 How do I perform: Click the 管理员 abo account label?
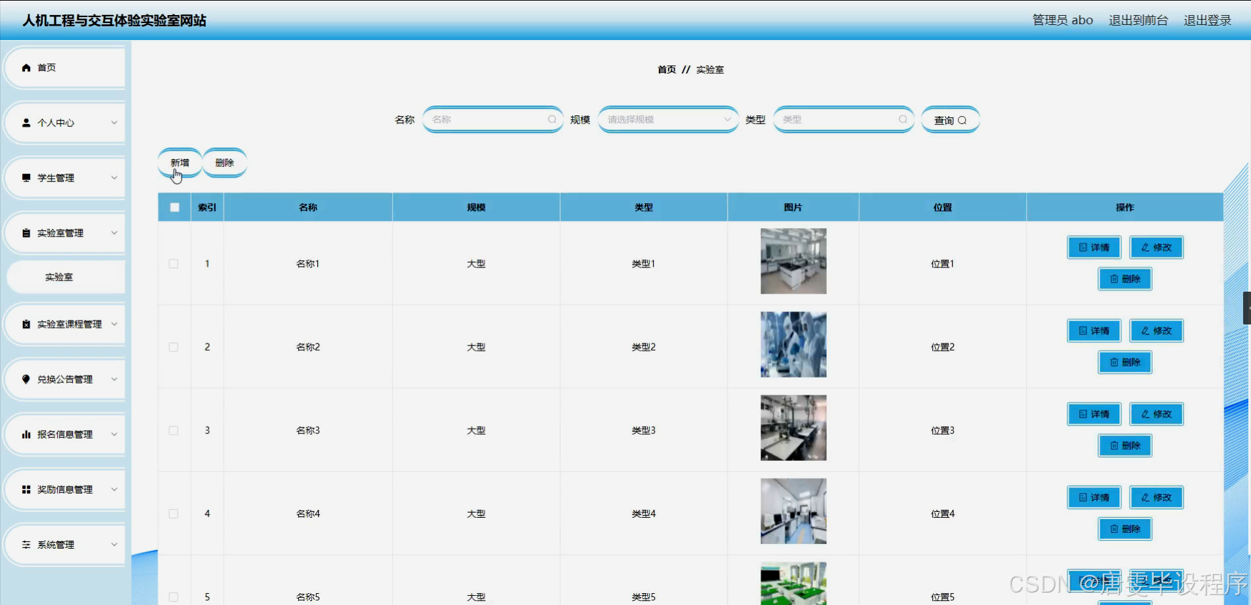(1063, 20)
